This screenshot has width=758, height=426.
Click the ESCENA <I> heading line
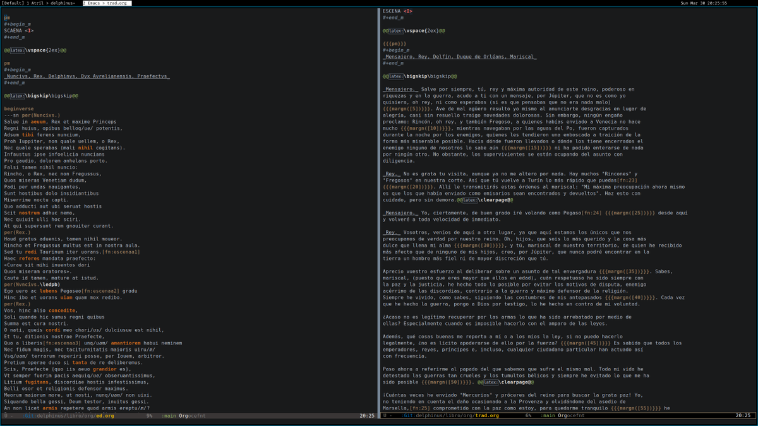point(398,11)
